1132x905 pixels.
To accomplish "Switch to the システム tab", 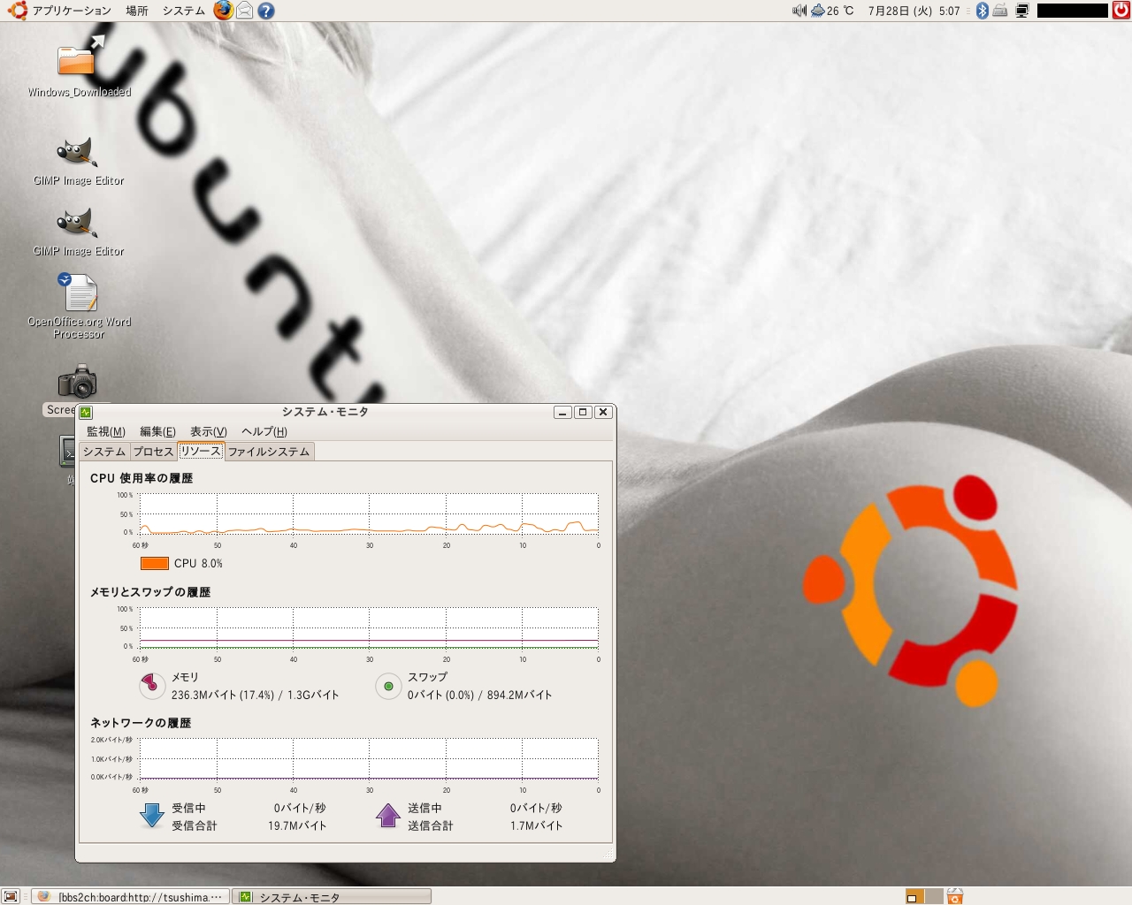I will click(x=104, y=452).
